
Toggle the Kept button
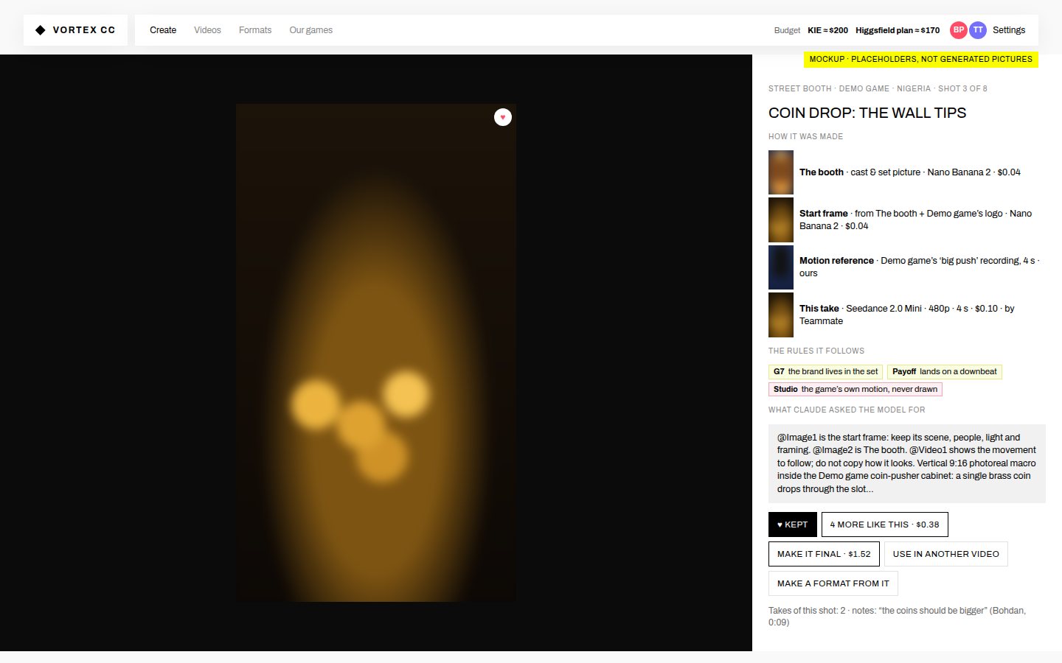click(x=793, y=525)
